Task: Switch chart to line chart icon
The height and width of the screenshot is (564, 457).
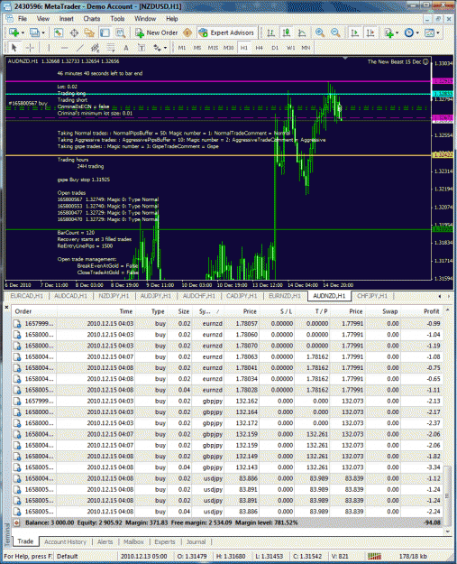Action: pos(302,32)
